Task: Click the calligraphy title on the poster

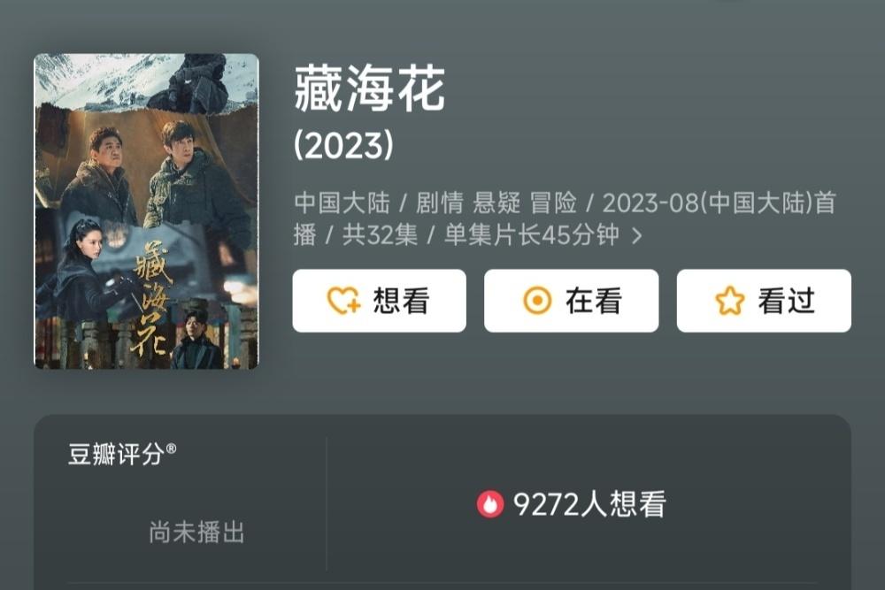Action: (153, 297)
